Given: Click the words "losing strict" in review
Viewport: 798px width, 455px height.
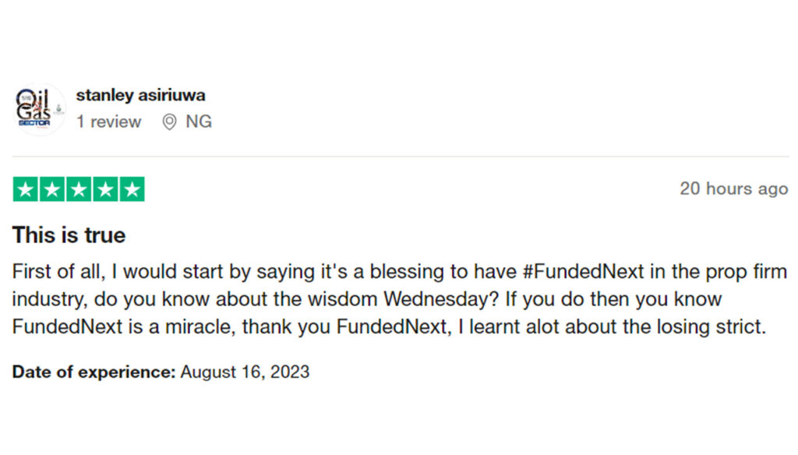Looking at the screenshot, I should pos(709,326).
